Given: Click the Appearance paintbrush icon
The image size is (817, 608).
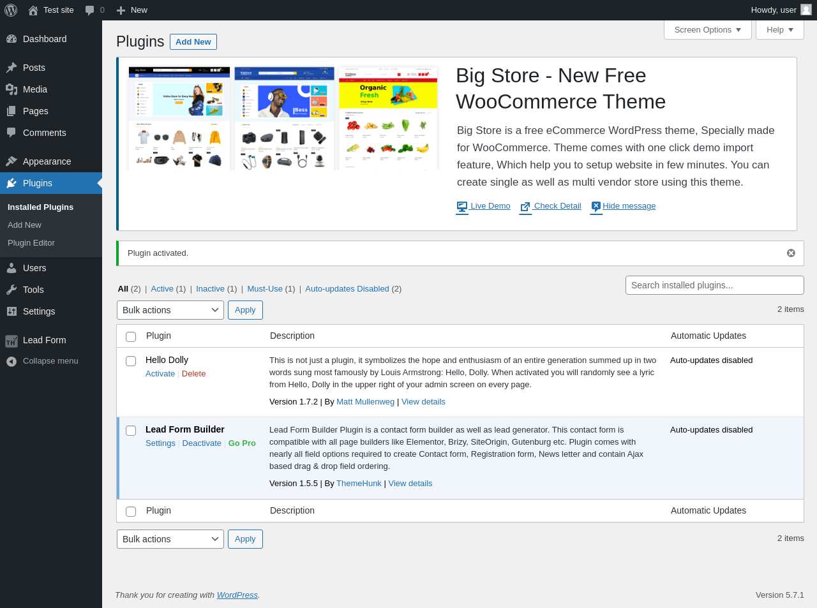Looking at the screenshot, I should pos(11,161).
